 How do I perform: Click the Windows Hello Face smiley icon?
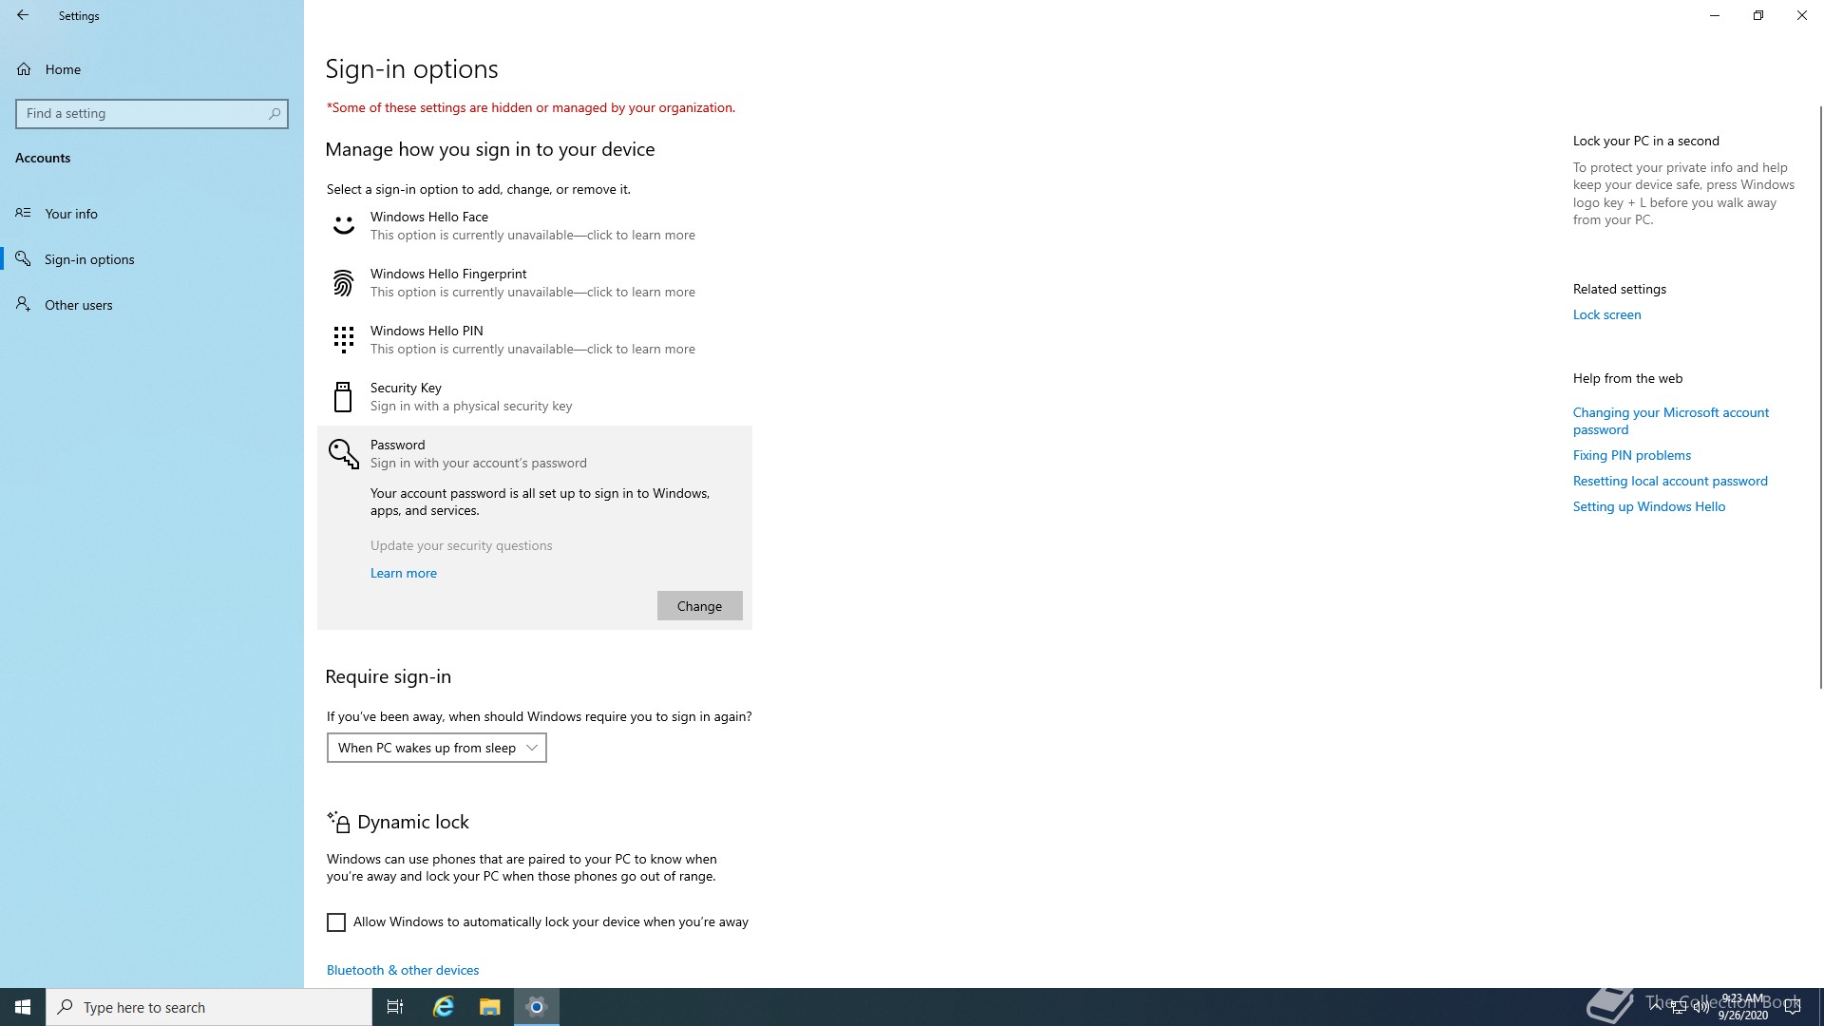(343, 226)
